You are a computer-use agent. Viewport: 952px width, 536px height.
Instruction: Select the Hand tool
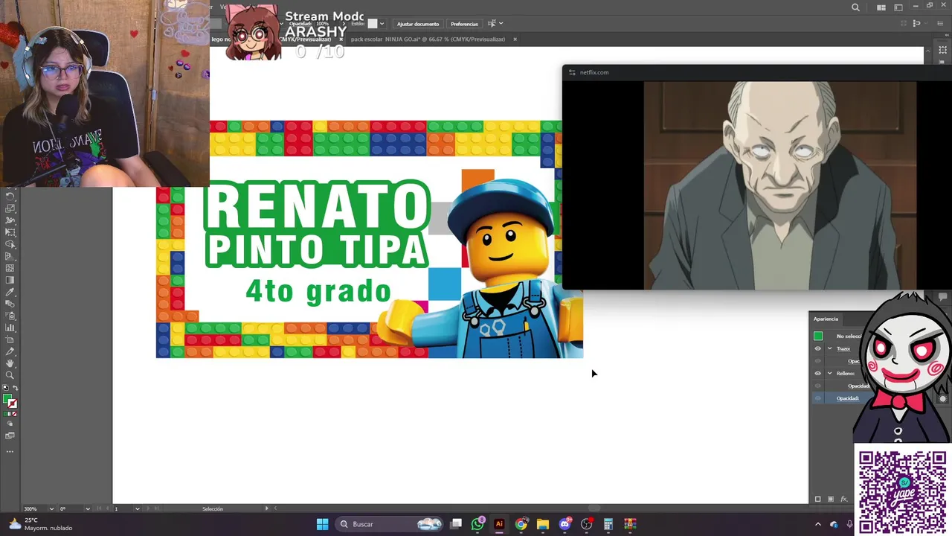click(x=10, y=363)
